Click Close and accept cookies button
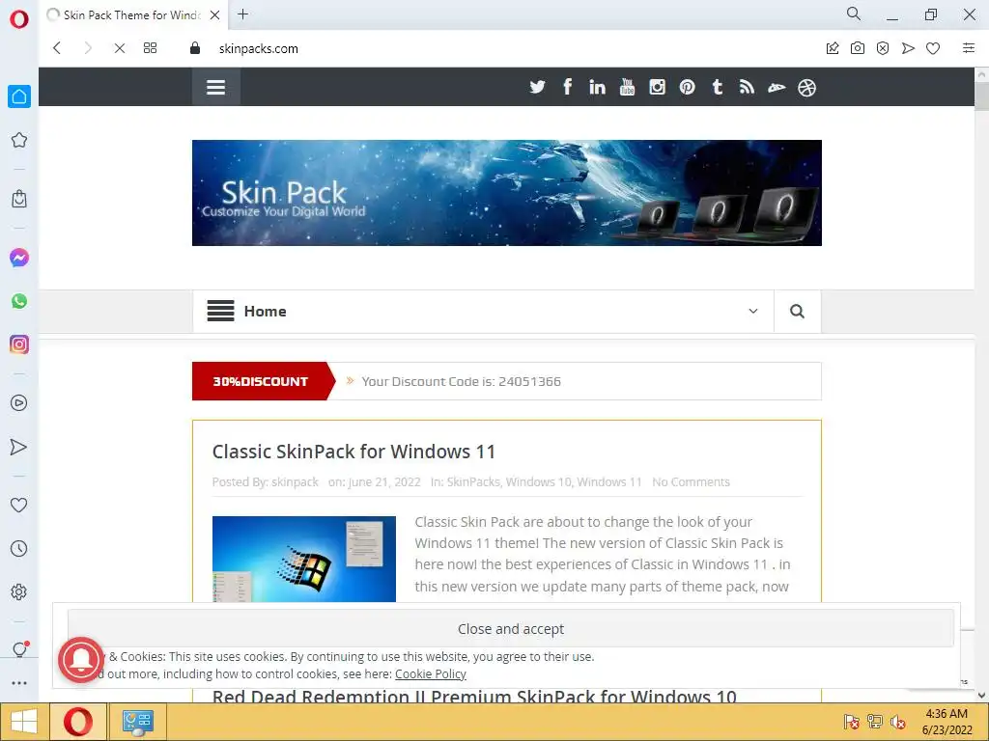The width and height of the screenshot is (989, 741). coord(511,629)
